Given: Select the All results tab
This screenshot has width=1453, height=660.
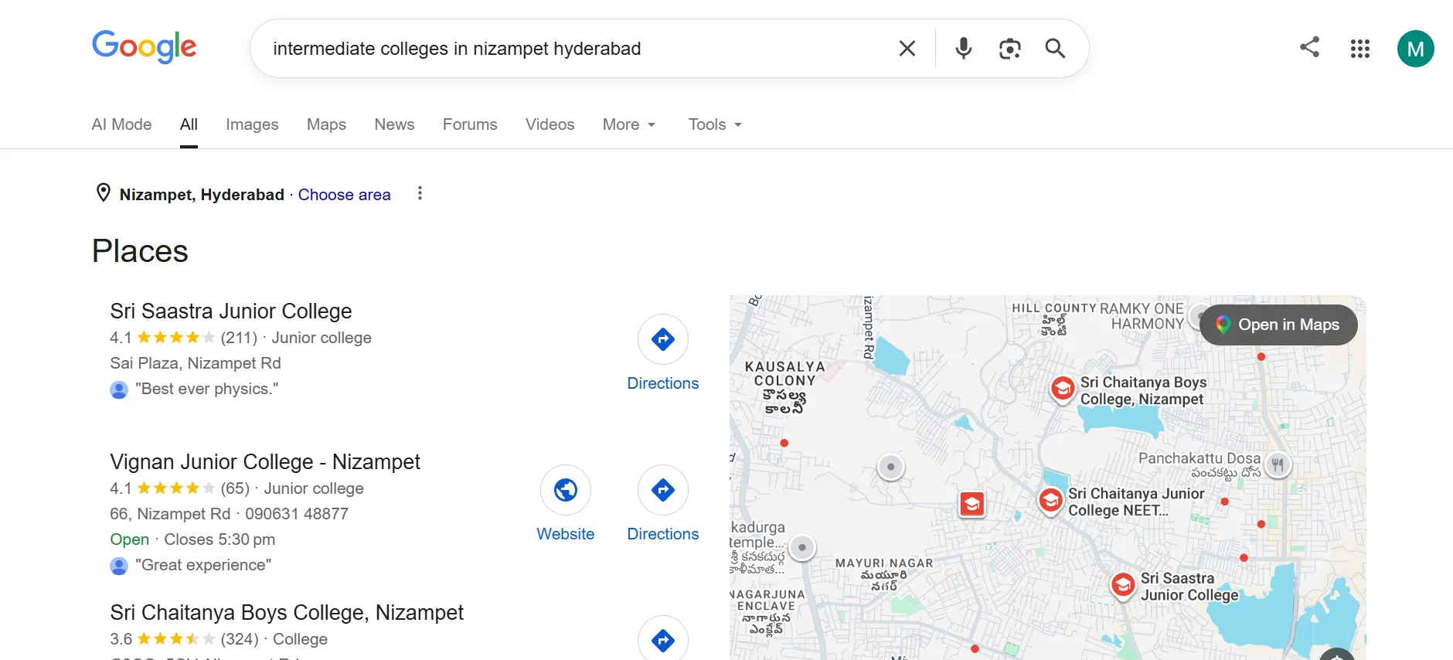Looking at the screenshot, I should [189, 124].
